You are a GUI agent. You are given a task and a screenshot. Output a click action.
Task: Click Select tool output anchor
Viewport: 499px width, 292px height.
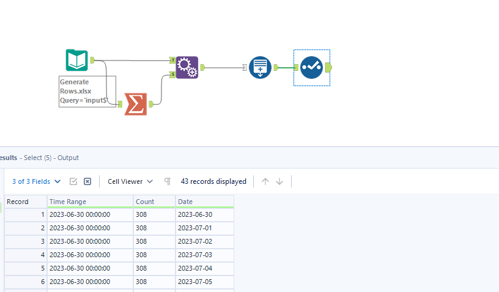(328, 67)
